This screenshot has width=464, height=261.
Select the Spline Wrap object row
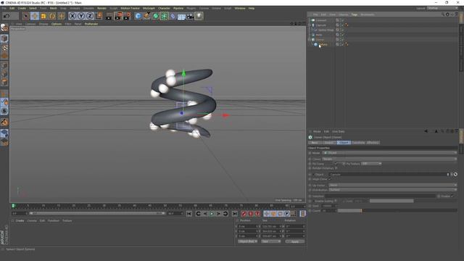tap(326, 30)
